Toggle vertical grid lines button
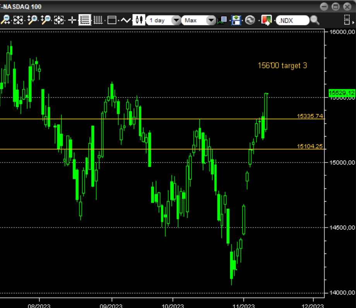 pos(98,20)
